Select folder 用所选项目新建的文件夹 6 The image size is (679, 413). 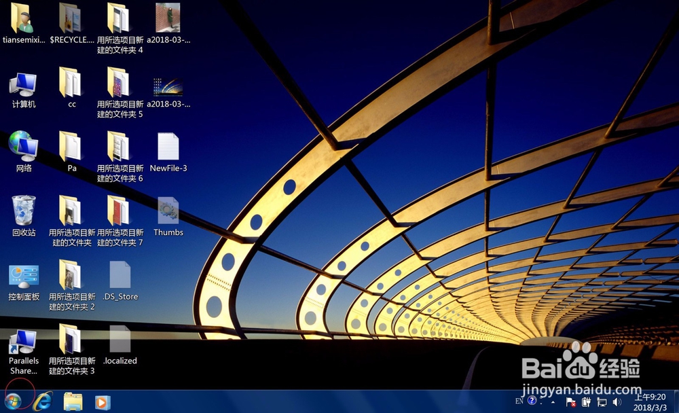pyautogui.click(x=120, y=147)
